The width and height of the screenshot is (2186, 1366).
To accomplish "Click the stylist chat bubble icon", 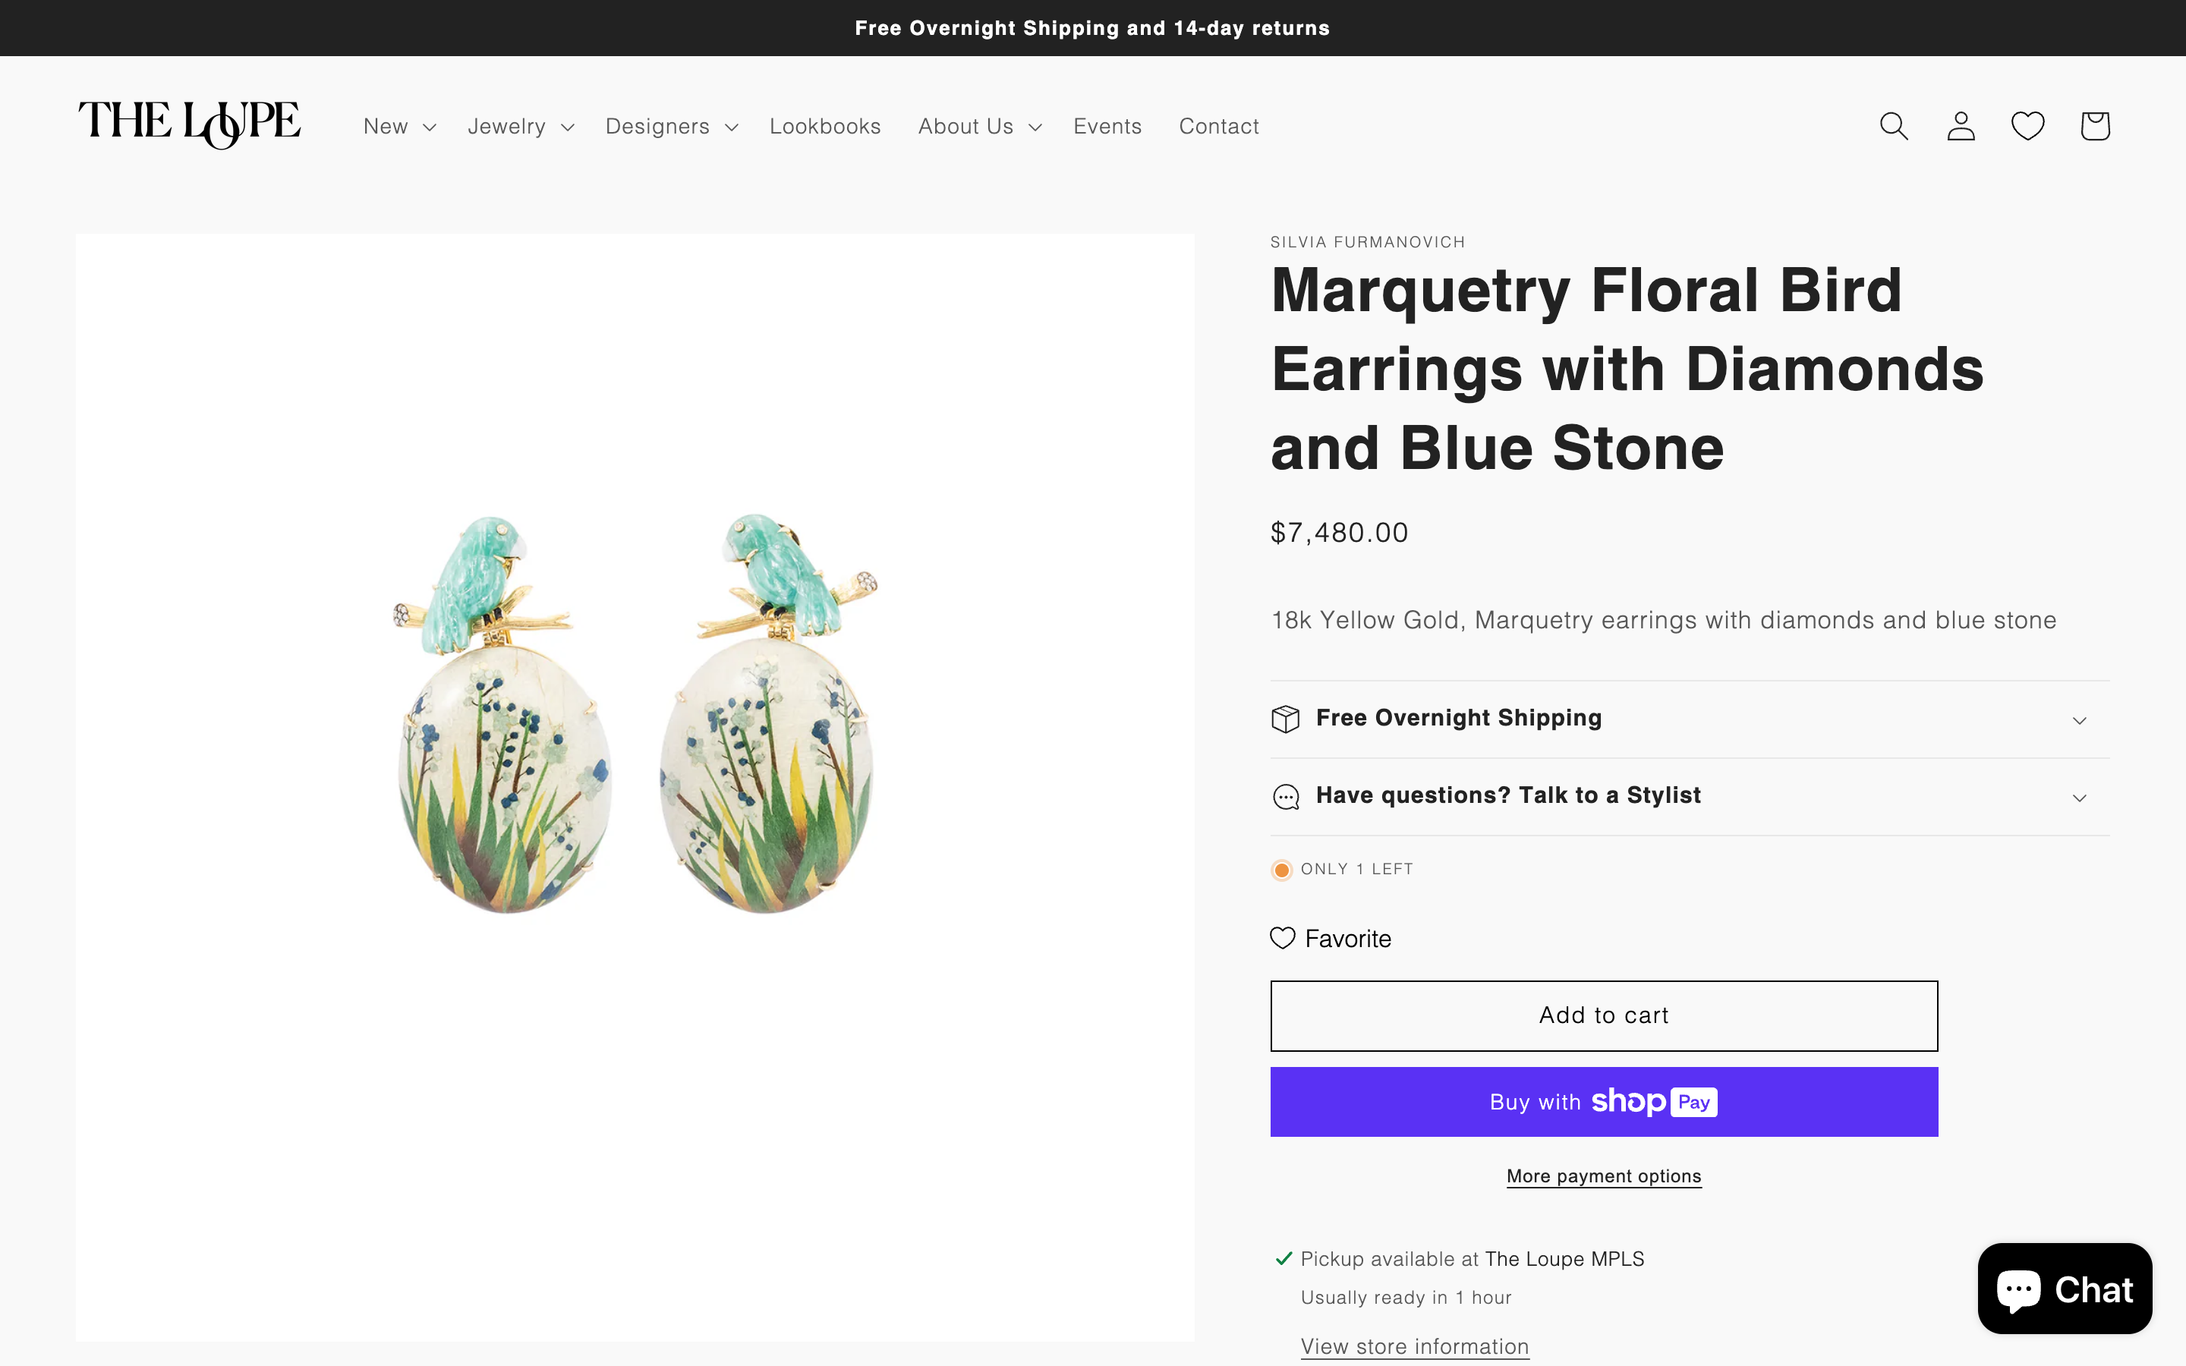I will [x=1285, y=797].
